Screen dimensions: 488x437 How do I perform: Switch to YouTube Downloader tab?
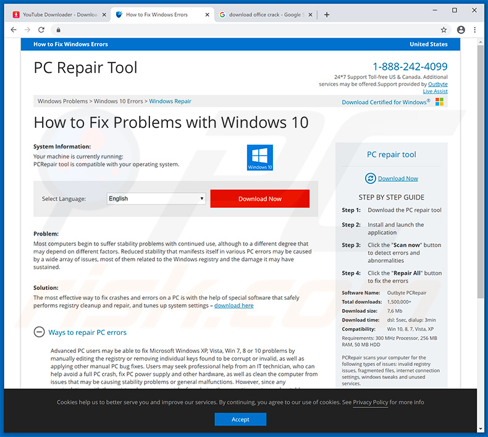click(58, 15)
